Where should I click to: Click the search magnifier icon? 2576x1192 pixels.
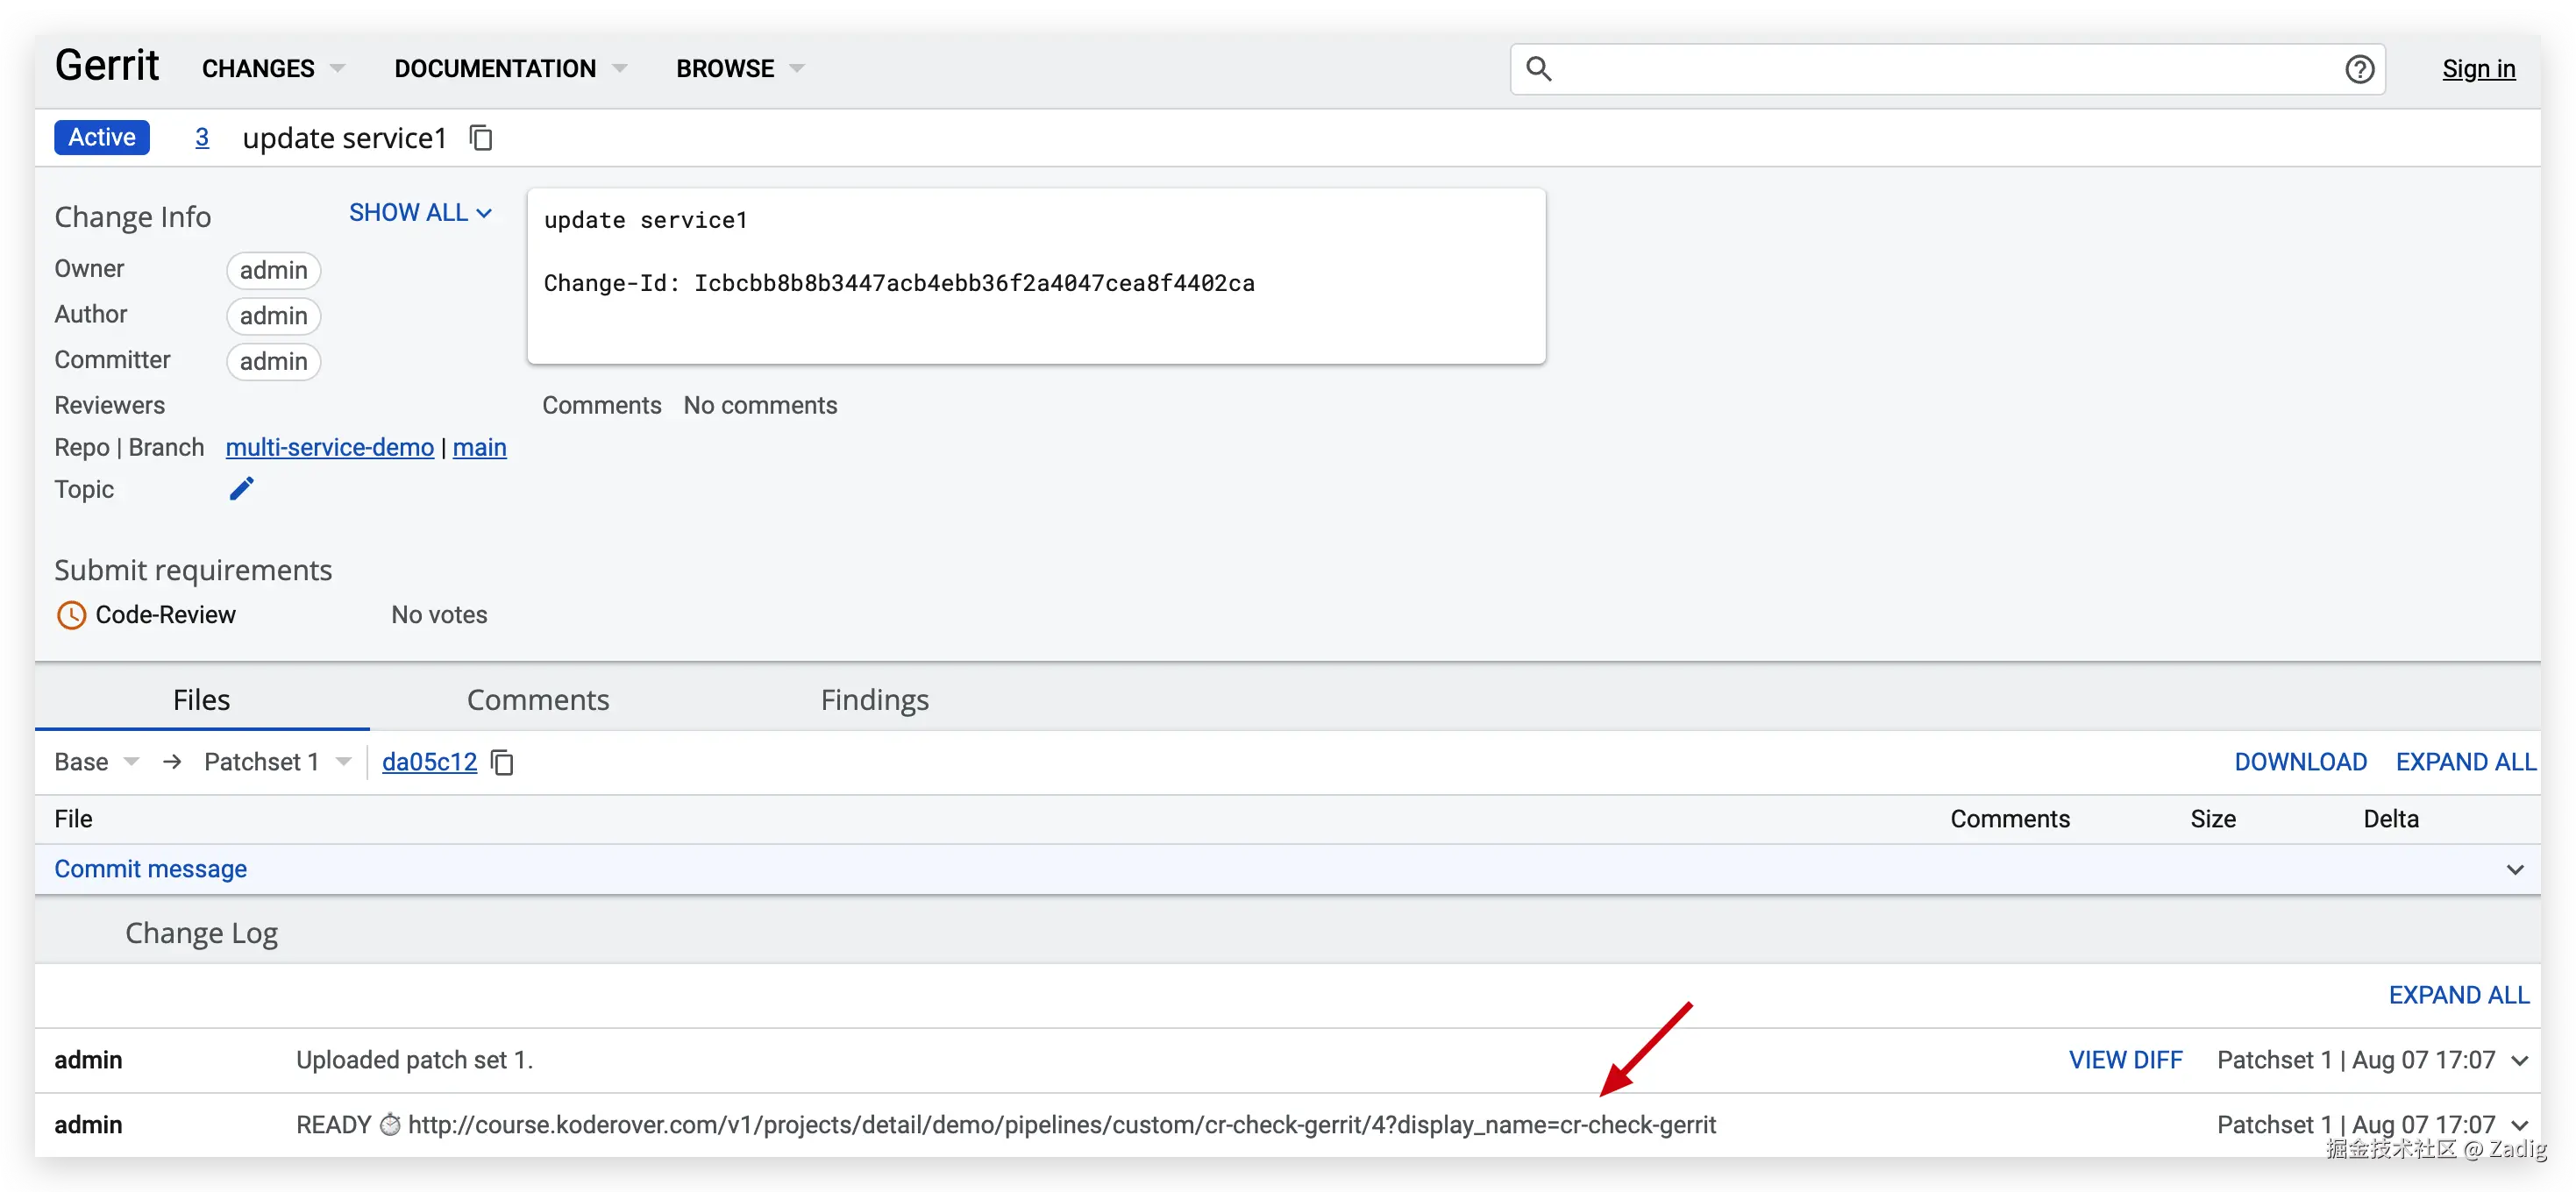pos(1539,69)
